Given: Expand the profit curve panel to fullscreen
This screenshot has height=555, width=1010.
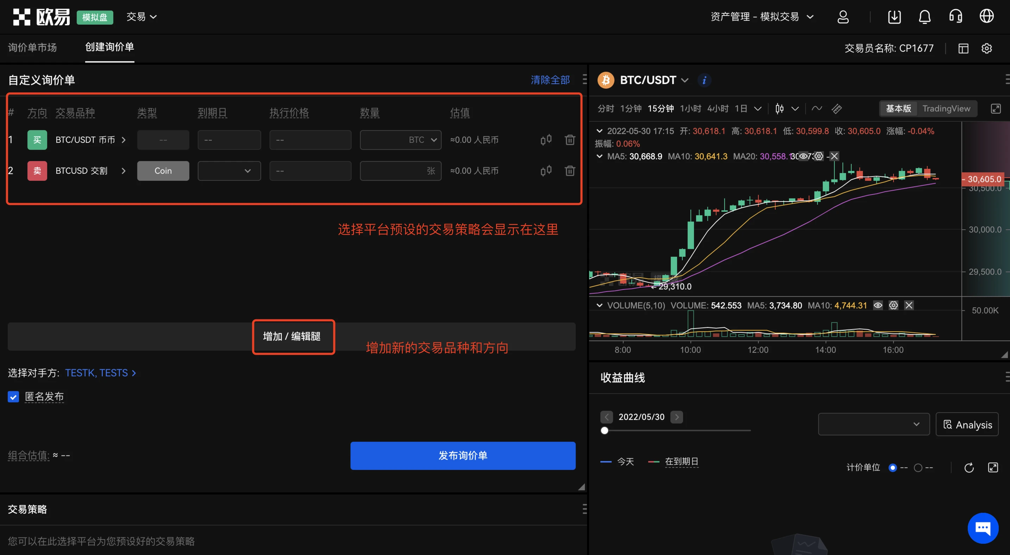Looking at the screenshot, I should tap(993, 467).
